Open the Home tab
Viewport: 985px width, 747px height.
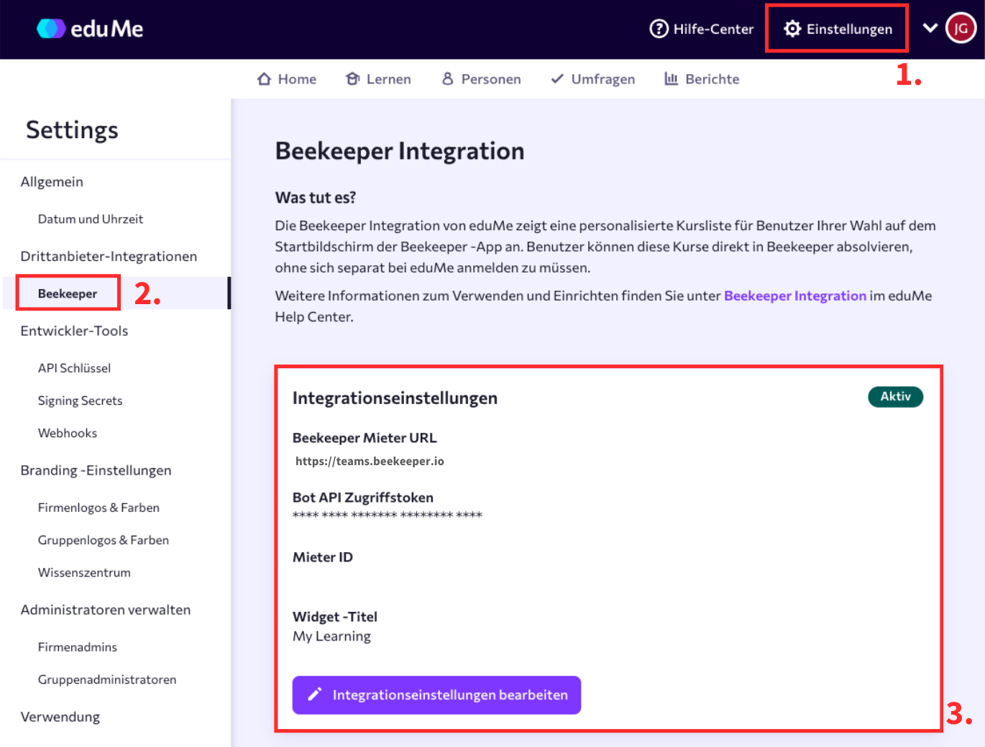click(287, 79)
